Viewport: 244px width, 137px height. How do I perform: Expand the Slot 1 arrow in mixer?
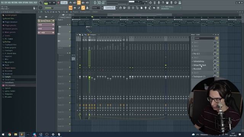tap(193, 42)
